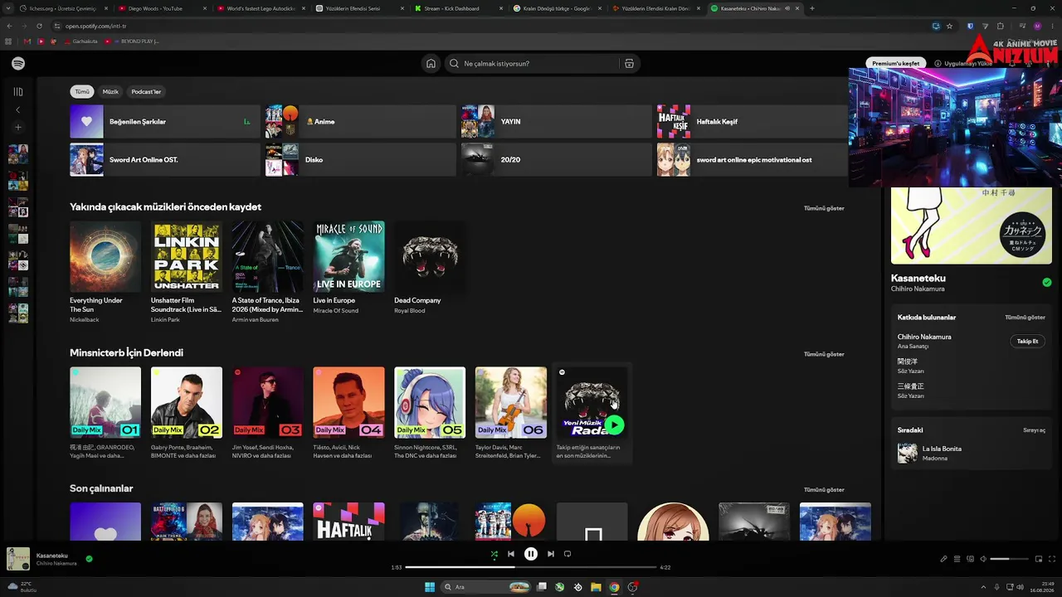Viewport: 1062px width, 597px height.
Task: Seek on the song progress bar
Action: coord(531,567)
